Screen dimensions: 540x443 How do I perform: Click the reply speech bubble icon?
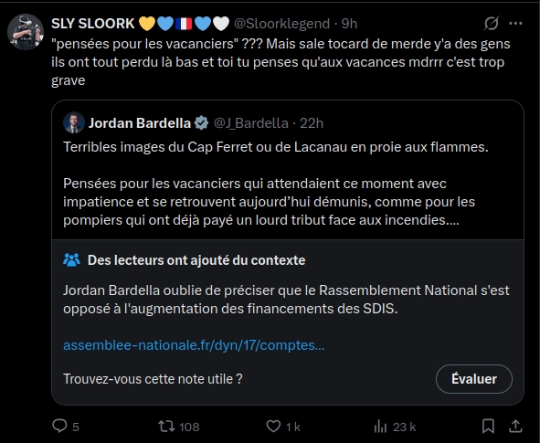59,426
